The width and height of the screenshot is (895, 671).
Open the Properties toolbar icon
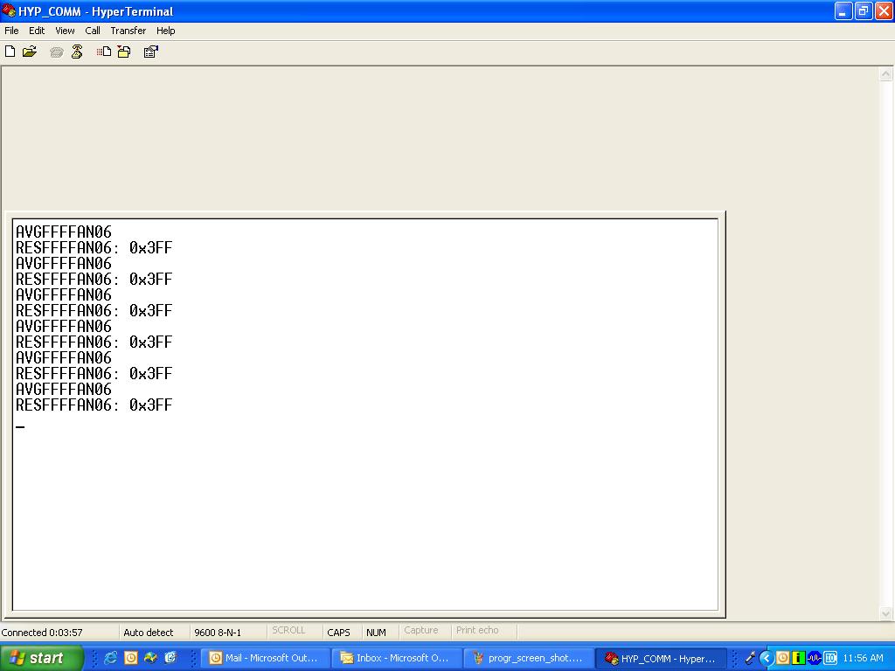pyautogui.click(x=150, y=52)
